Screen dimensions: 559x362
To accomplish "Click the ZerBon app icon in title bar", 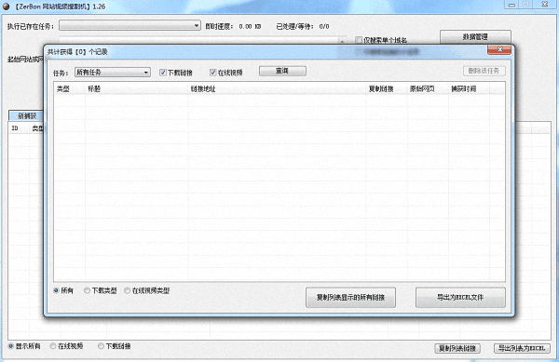I will click(7, 7).
